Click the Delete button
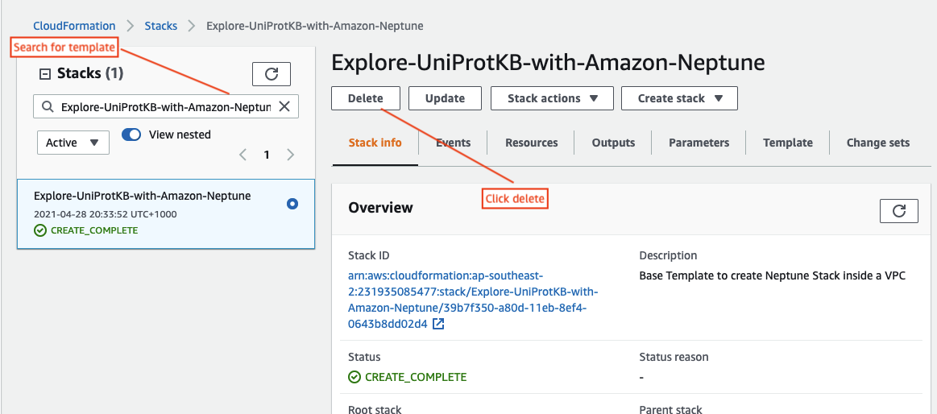This screenshot has height=414, width=937. 366,98
